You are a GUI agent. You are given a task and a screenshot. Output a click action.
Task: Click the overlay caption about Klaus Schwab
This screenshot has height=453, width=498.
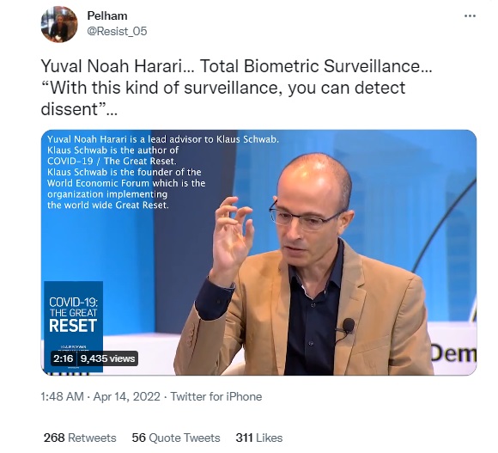pyautogui.click(x=163, y=172)
